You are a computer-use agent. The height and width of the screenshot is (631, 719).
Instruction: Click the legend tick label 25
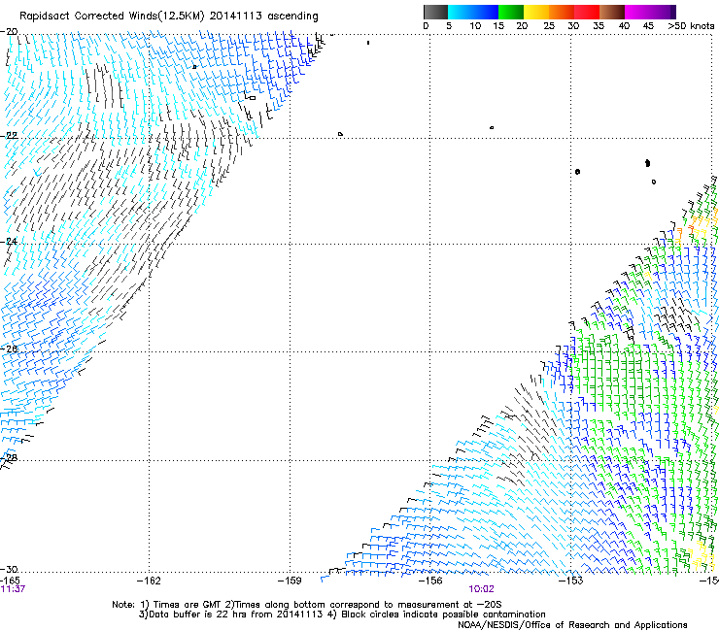[549, 26]
